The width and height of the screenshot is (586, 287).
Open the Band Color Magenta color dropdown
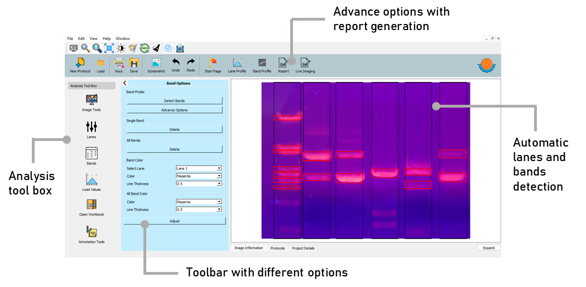click(199, 176)
